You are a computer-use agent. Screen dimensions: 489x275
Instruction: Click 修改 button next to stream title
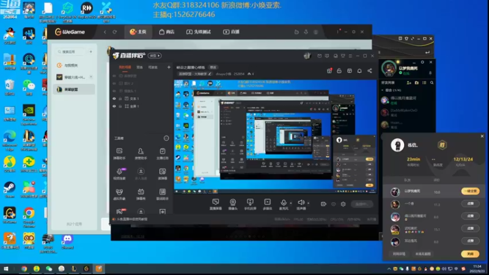point(213,67)
